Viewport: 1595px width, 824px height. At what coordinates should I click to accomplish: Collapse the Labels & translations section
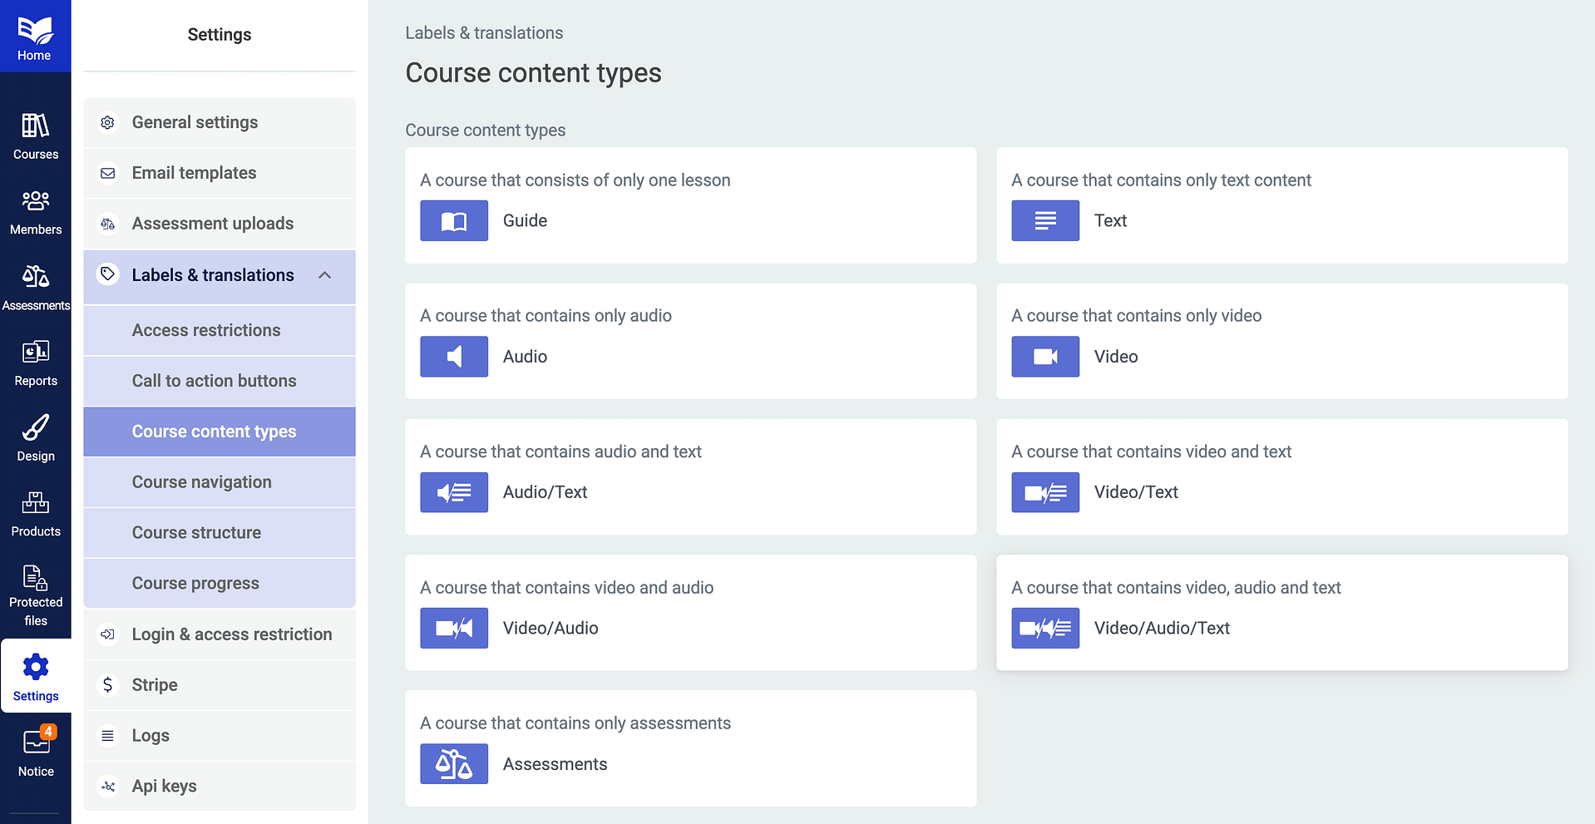[x=324, y=274]
